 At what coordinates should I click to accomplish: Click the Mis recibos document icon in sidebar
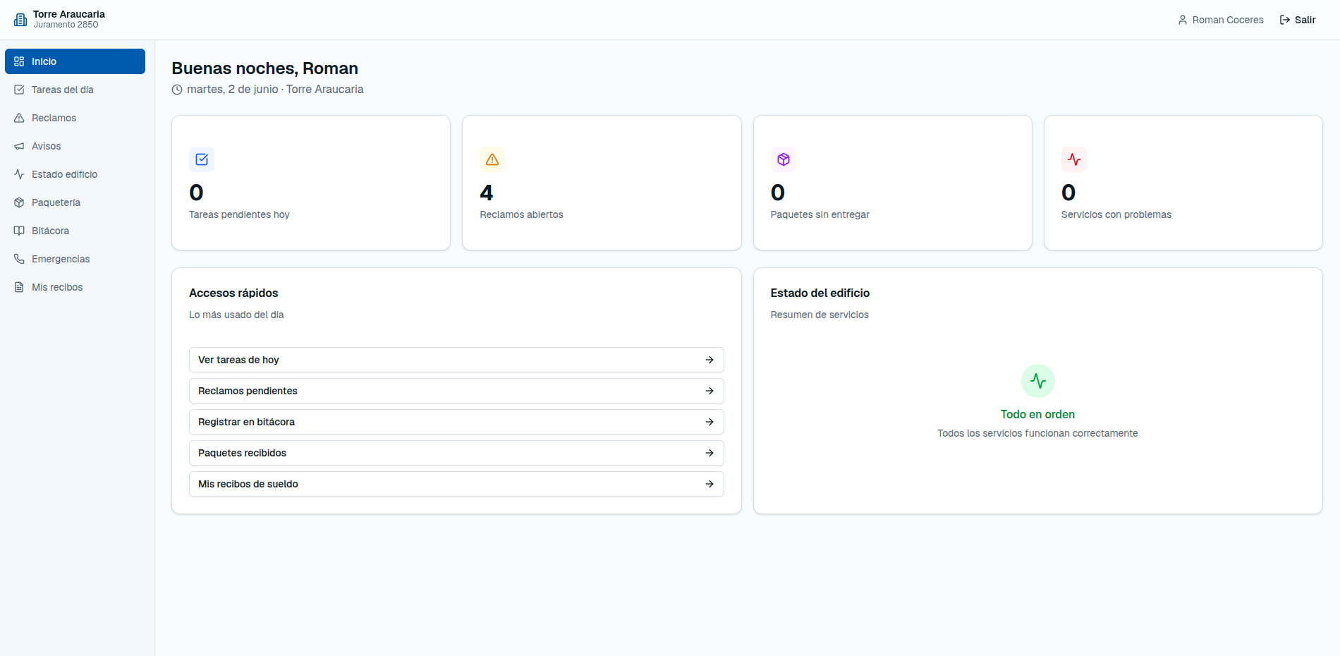(19, 287)
